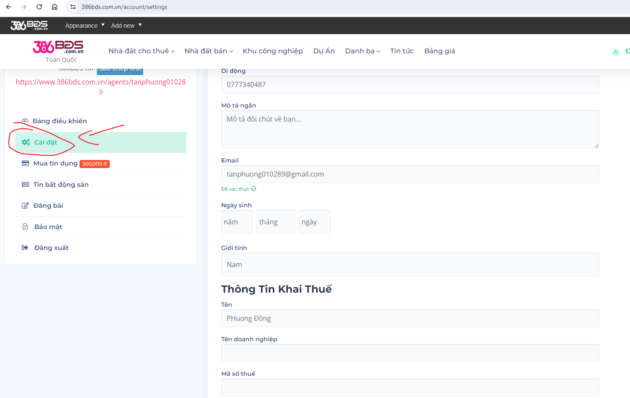Image resolution: width=630 pixels, height=398 pixels.
Task: Click the address bar URL 386bds.com.vn/account/settings
Action: click(x=124, y=7)
